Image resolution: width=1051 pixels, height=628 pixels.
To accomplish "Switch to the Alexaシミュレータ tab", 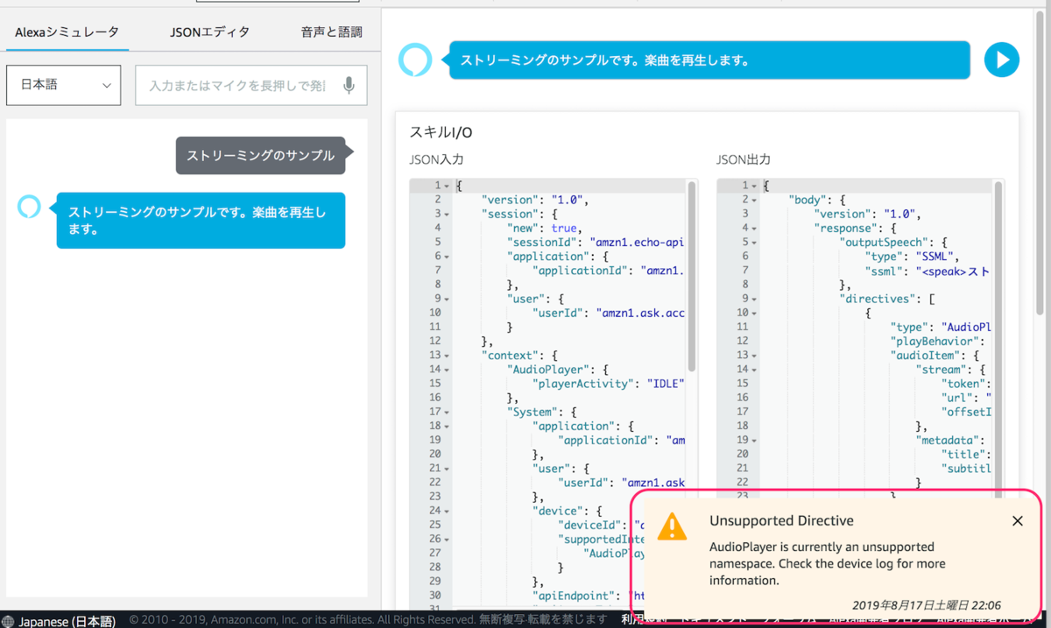I will tap(67, 32).
